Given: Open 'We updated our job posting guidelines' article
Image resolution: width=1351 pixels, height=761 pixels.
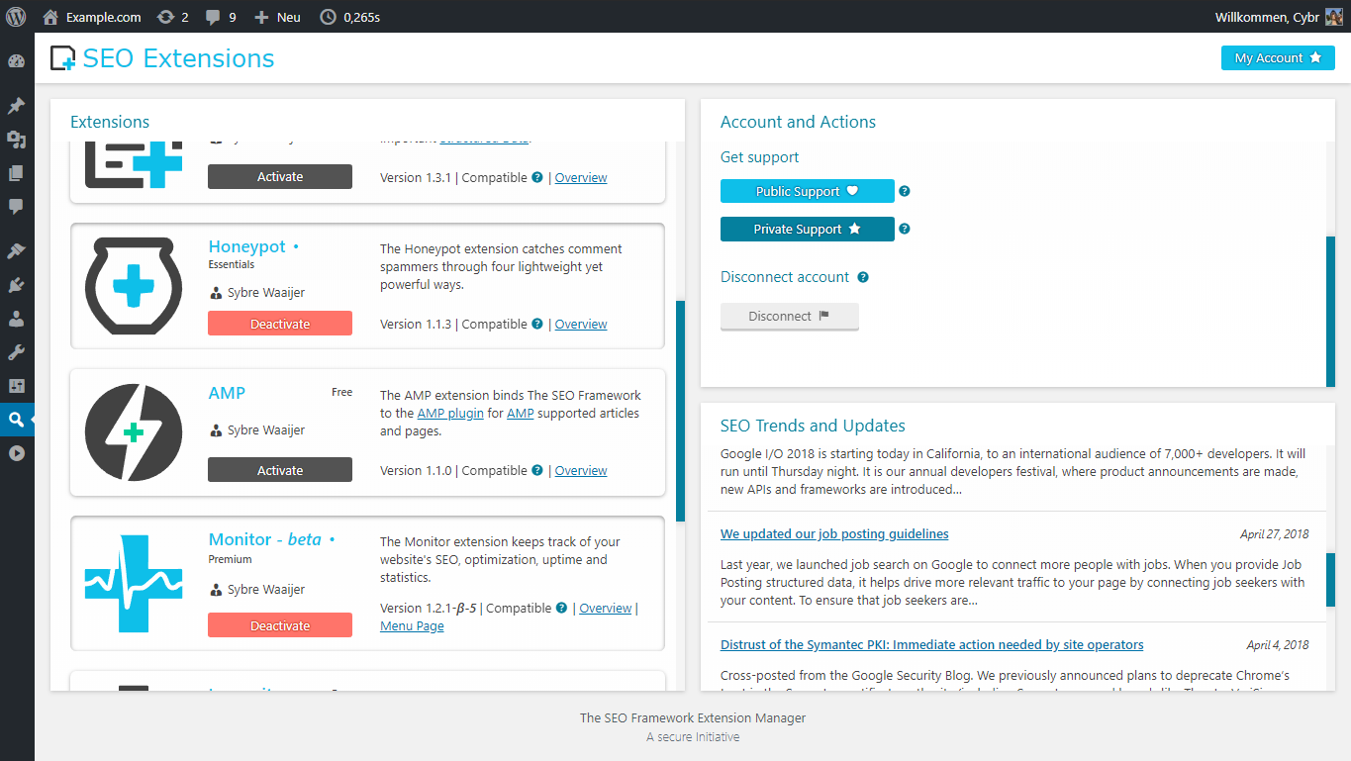Looking at the screenshot, I should [834, 534].
